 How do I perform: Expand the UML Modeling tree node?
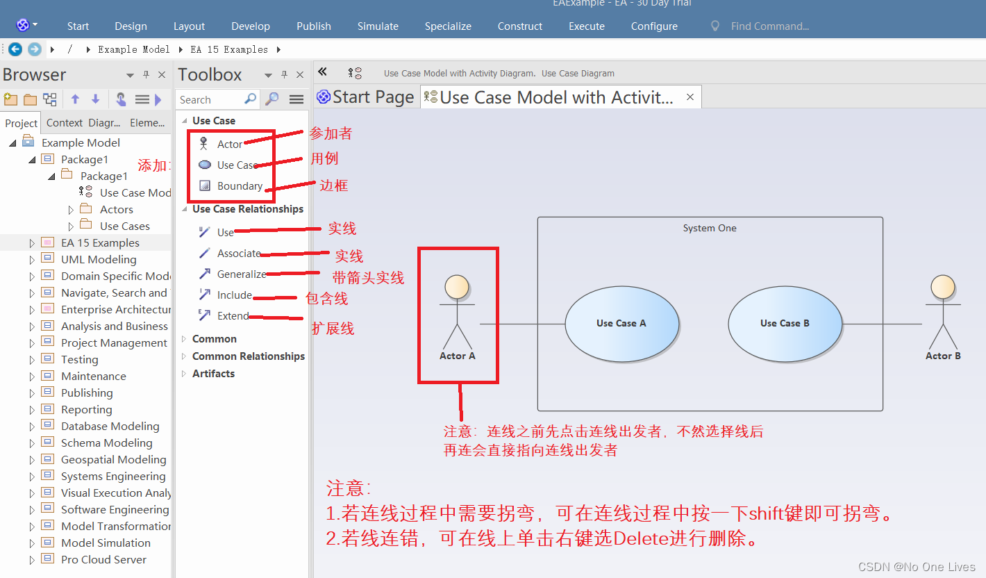coord(32,259)
